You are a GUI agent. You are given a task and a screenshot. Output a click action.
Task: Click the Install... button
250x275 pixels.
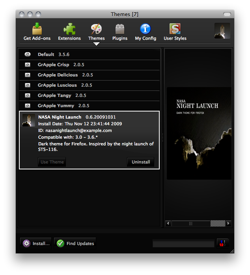[36, 243]
